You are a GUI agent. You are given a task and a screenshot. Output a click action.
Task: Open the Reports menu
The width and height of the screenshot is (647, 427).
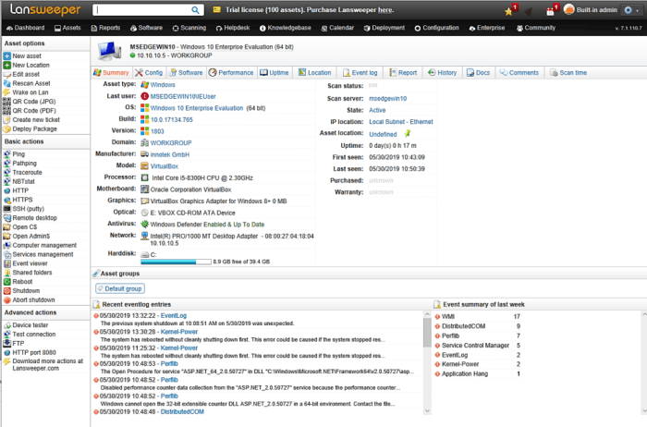105,28
